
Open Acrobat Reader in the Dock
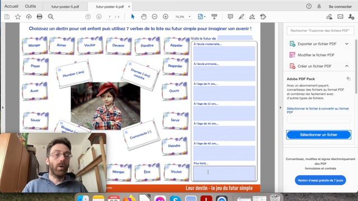point(206,198)
